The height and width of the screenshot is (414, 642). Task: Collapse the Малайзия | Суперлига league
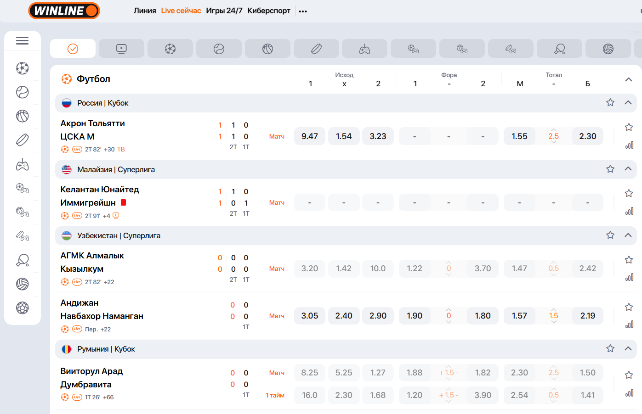(628, 169)
